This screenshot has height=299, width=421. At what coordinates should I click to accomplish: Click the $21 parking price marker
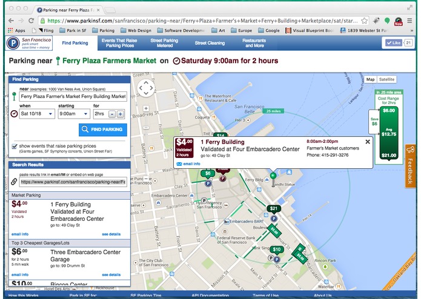274,209
